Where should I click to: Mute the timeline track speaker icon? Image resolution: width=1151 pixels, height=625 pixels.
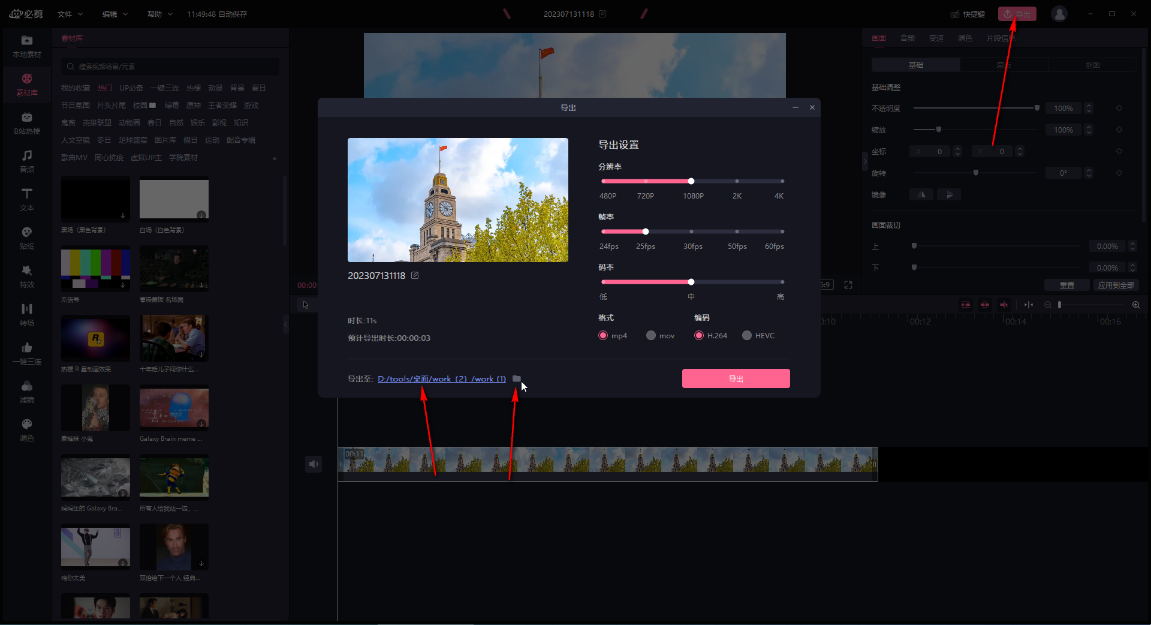coord(314,464)
